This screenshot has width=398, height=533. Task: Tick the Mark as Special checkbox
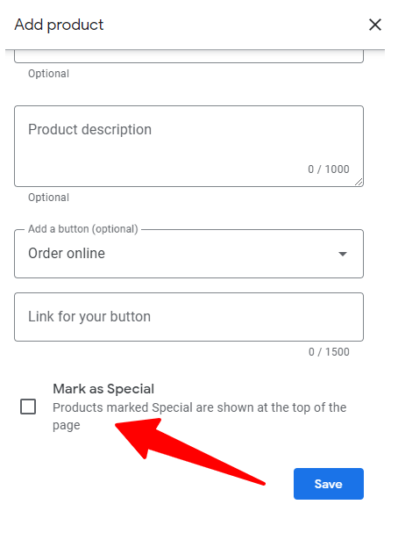(x=28, y=407)
